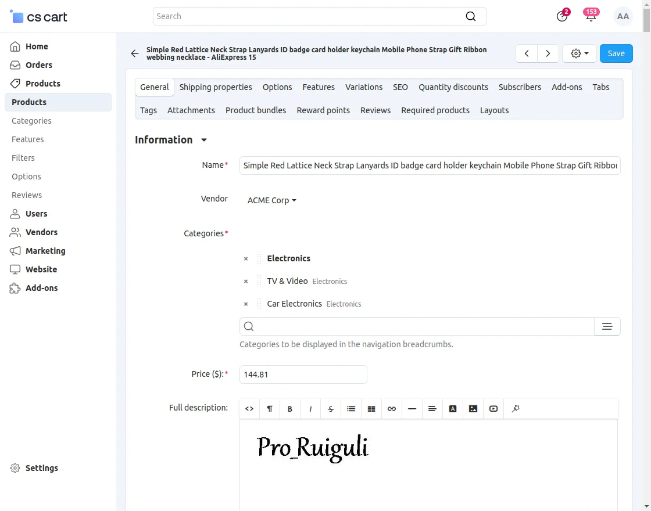
Task: Open the Variations tab
Action: (364, 87)
